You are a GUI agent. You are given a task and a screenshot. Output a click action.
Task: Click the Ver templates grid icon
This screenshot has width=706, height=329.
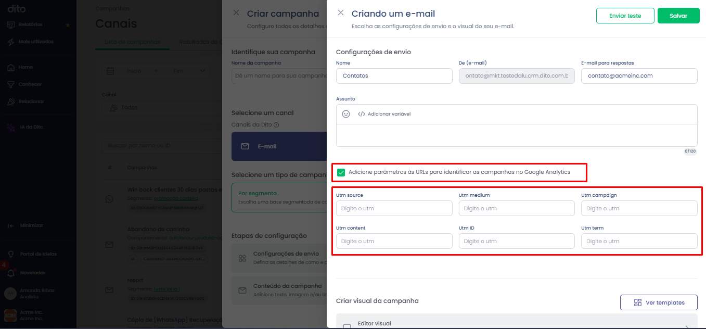638,302
